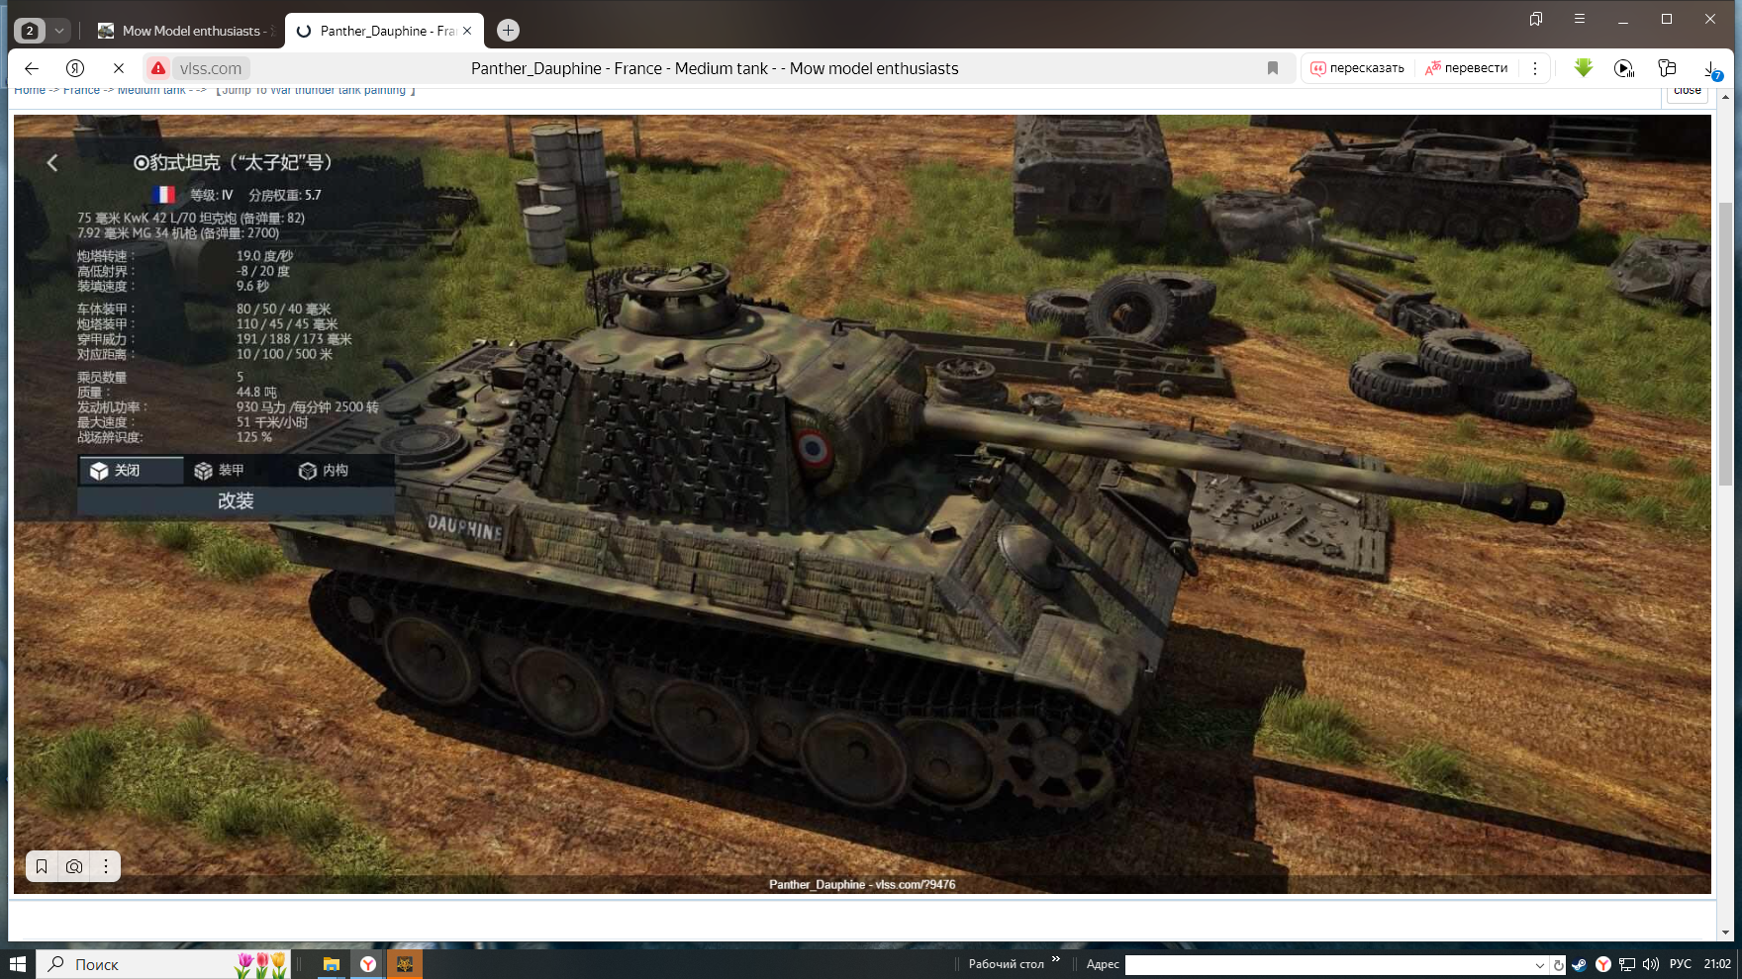The height and width of the screenshot is (979, 1742).
Task: Open the Windows Start menu
Action: (x=18, y=964)
